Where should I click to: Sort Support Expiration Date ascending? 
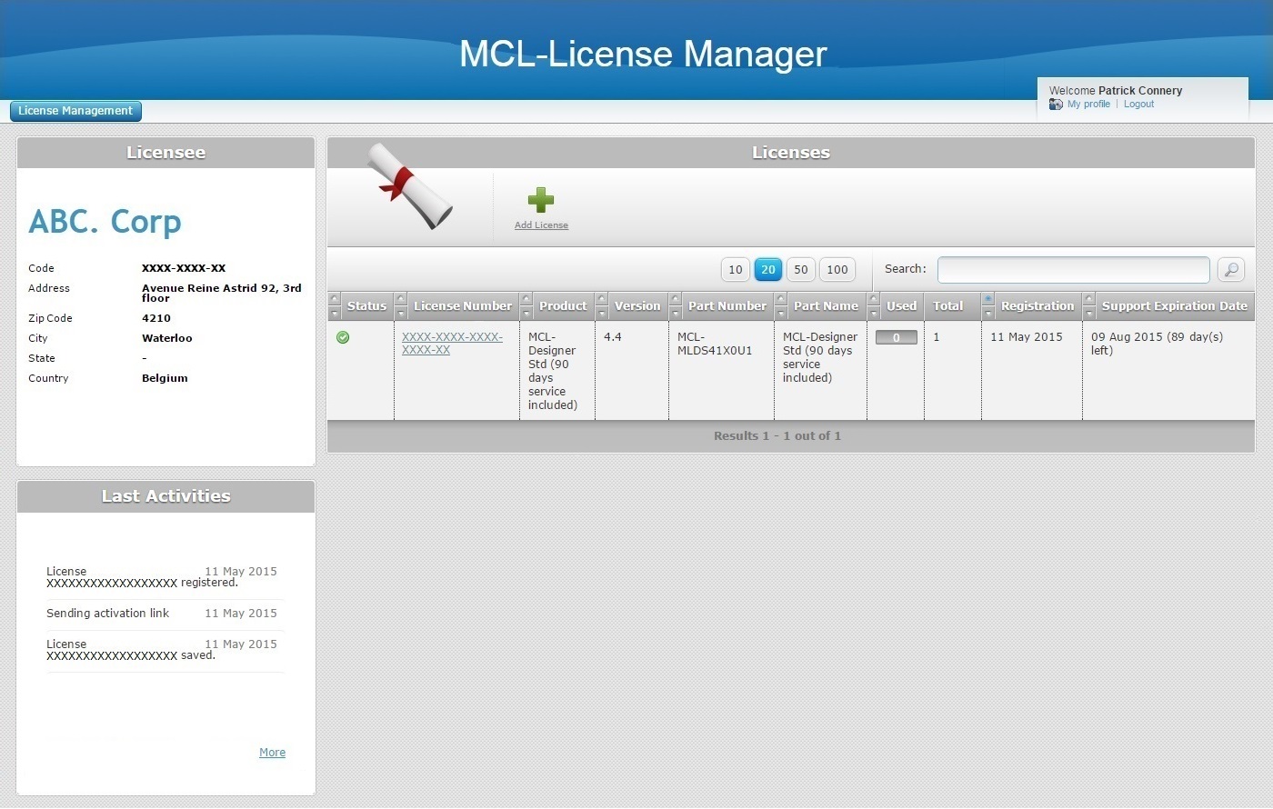1089,299
